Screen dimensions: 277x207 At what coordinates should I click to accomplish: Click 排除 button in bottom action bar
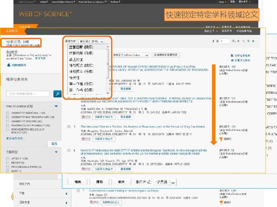point(100,182)
